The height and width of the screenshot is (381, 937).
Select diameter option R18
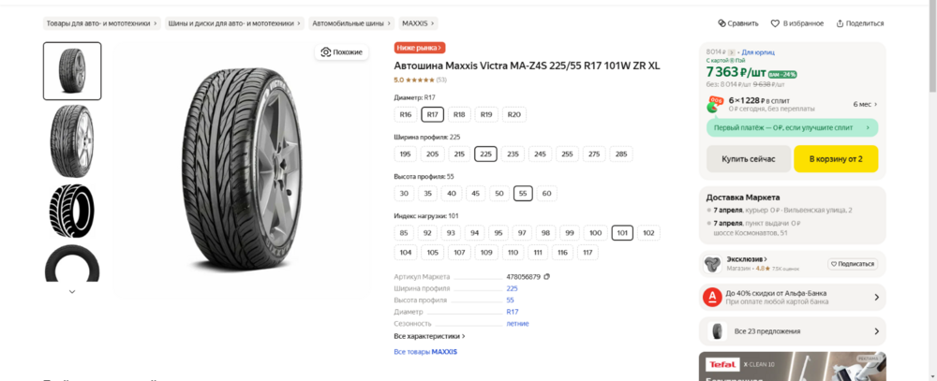pyautogui.click(x=459, y=114)
